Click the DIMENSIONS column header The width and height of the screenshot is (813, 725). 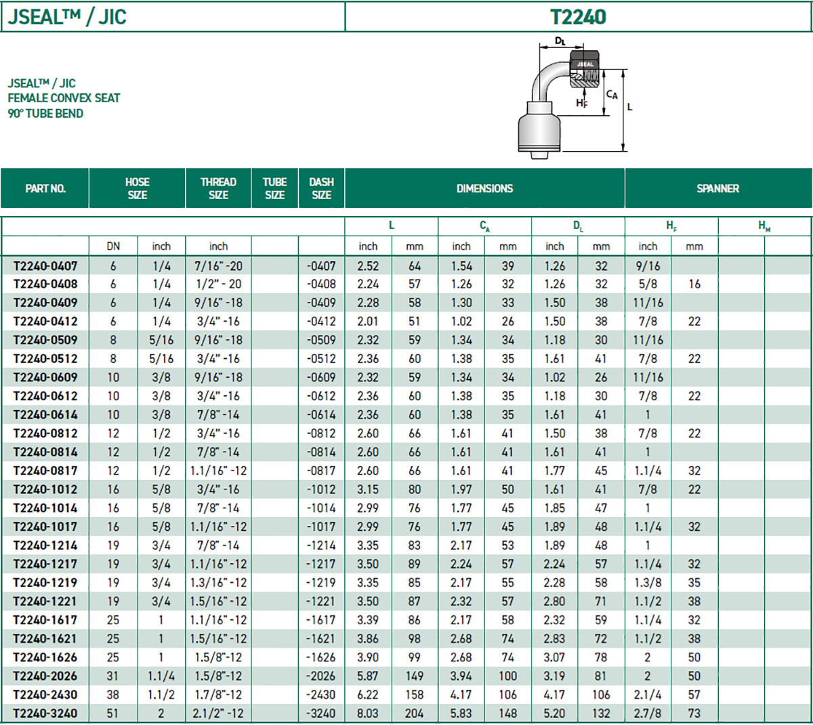tap(484, 188)
